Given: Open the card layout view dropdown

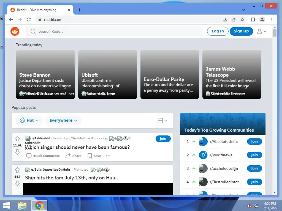Looking at the screenshot, I should (162, 121).
